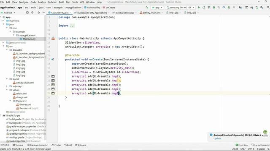Open the Profiler tool window
This screenshot has height=151, width=270.
tap(56, 145)
